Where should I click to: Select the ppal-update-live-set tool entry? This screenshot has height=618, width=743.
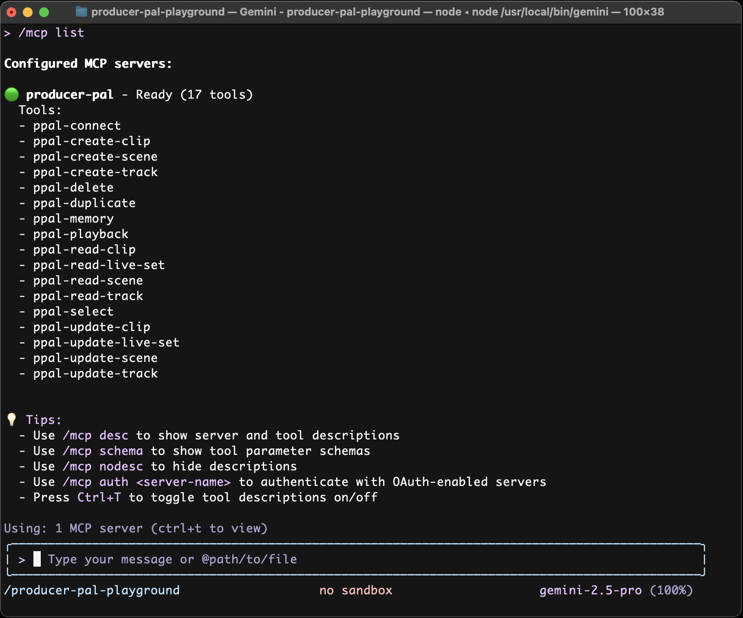point(106,342)
